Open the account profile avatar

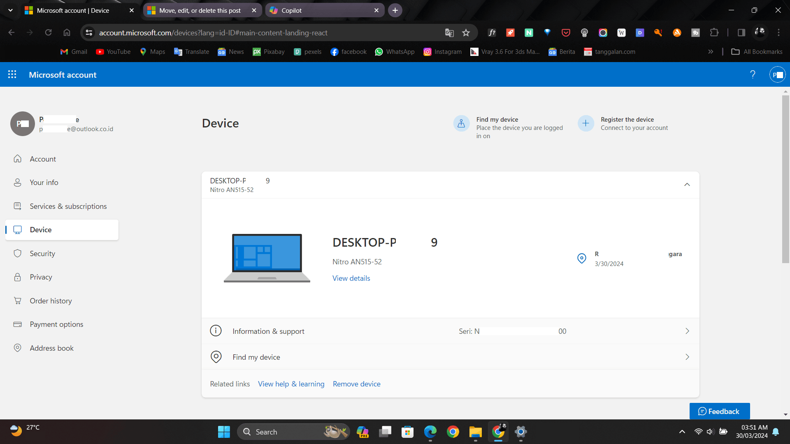coord(778,74)
